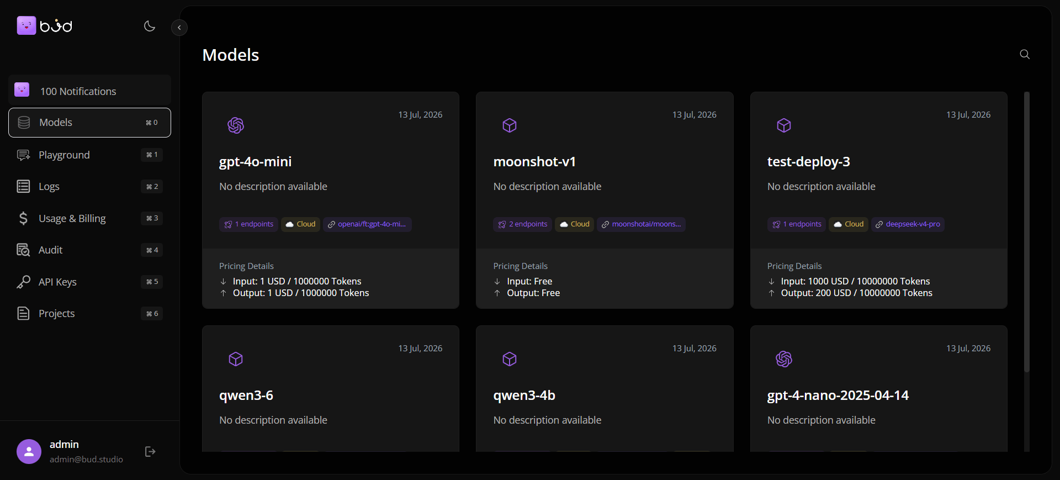Click the cube icon on qwen3-6 card
This screenshot has height=480, width=1060.
point(236,359)
